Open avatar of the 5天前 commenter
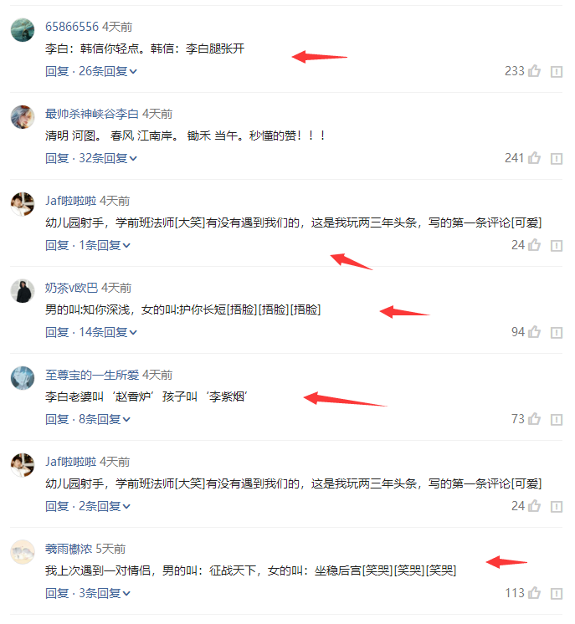Image resolution: width=575 pixels, height=624 pixels. point(23,552)
